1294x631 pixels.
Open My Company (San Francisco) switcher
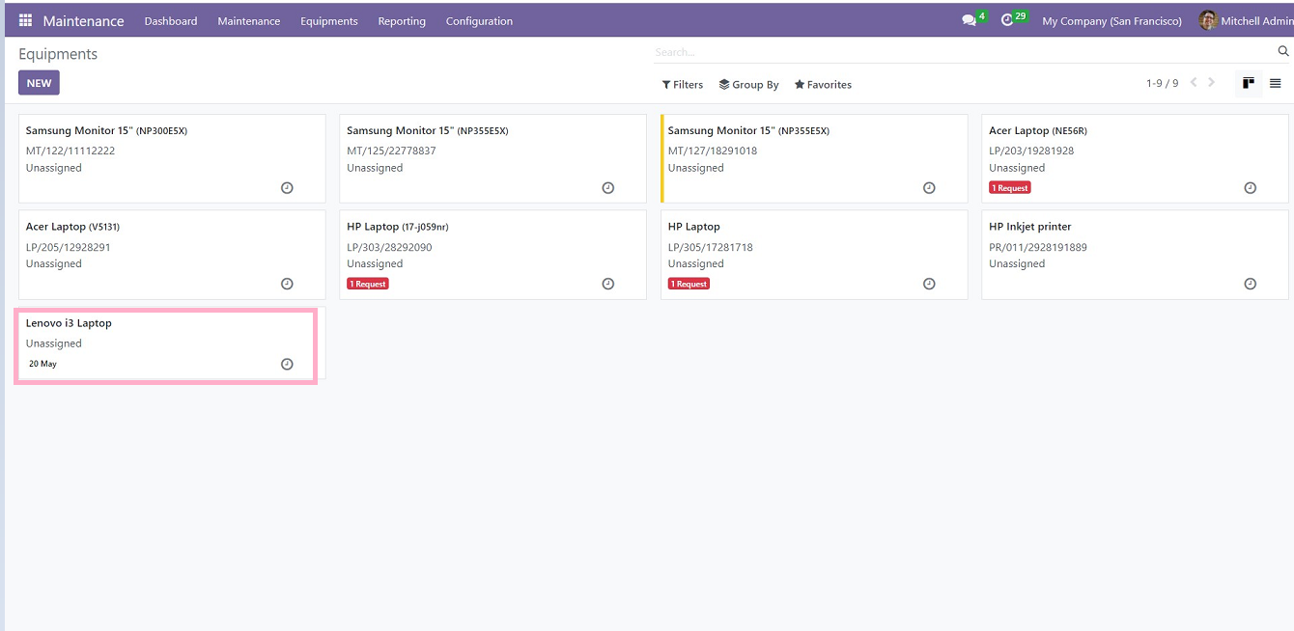coord(1111,21)
